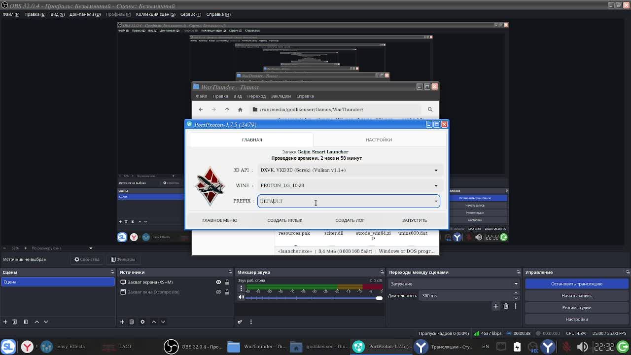Lock the Захват окна (Xcomposite) source
This screenshot has width=631, height=355.
click(x=227, y=292)
